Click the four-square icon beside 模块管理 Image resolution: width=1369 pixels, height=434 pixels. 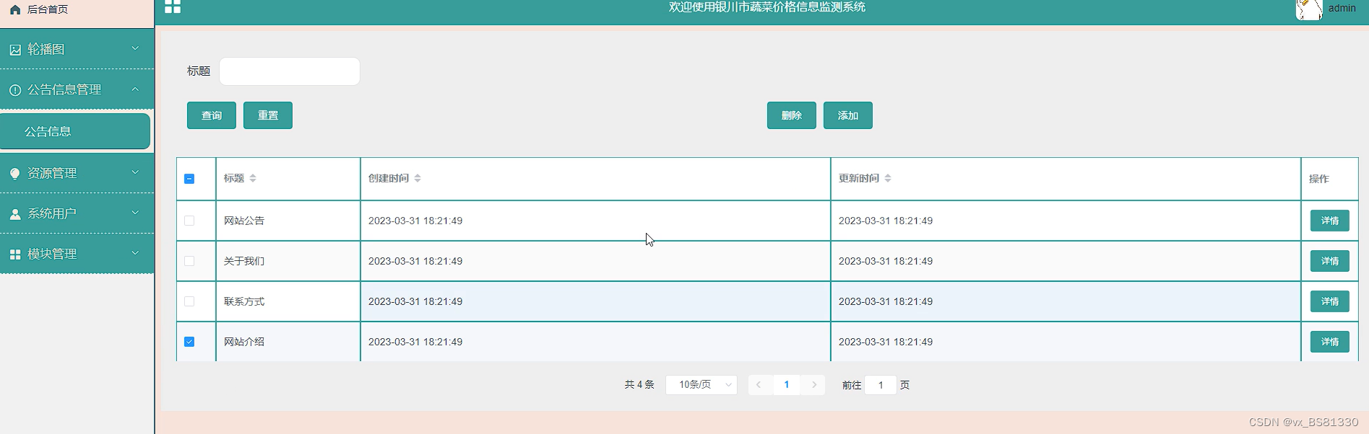click(x=15, y=254)
